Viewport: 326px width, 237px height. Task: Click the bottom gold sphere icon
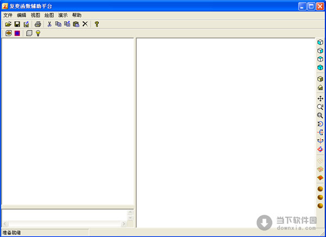tap(320, 206)
